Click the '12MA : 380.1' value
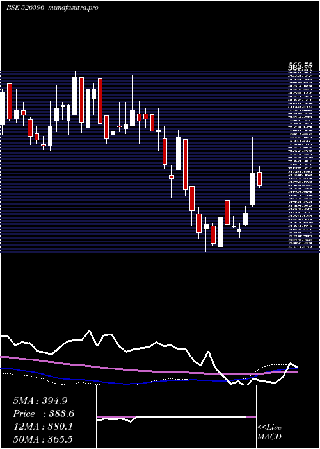Screen dimensions: 320x449 (43, 427)
